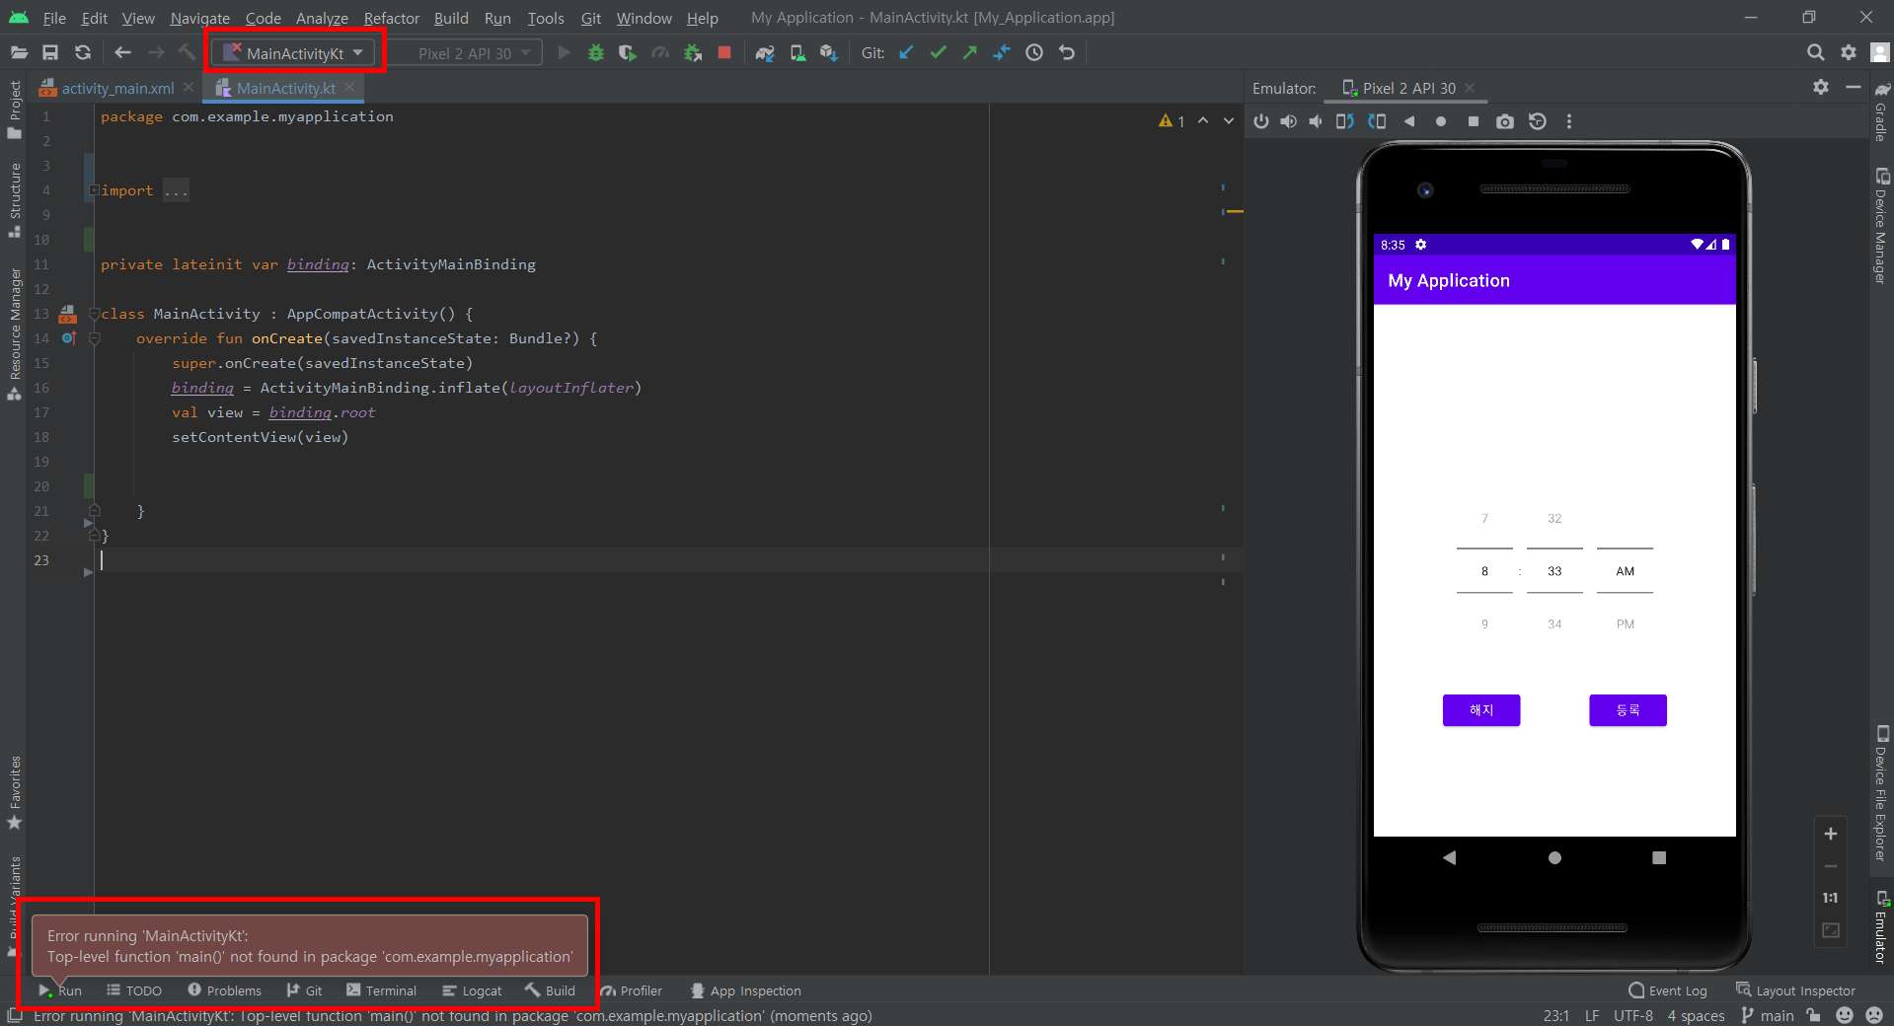Screen dimensions: 1894x1026
Task: Click the main Git branch indicator
Action: pos(1769,1015)
